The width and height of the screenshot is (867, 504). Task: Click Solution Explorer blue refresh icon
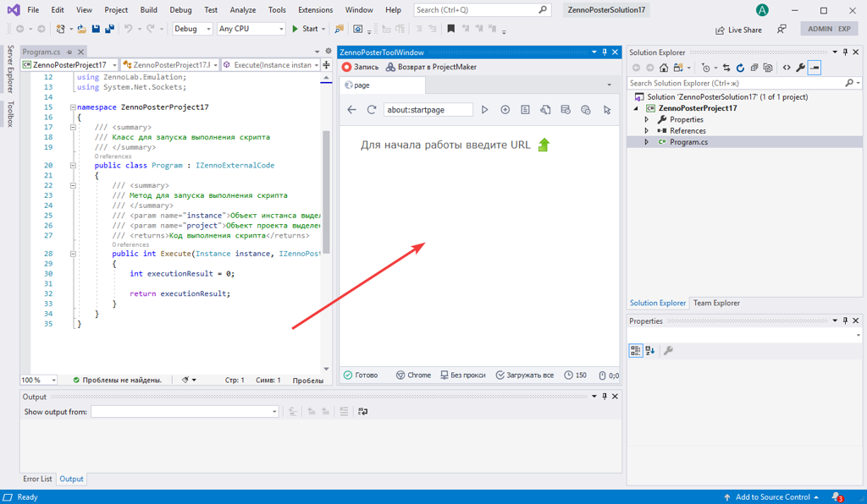click(x=740, y=68)
